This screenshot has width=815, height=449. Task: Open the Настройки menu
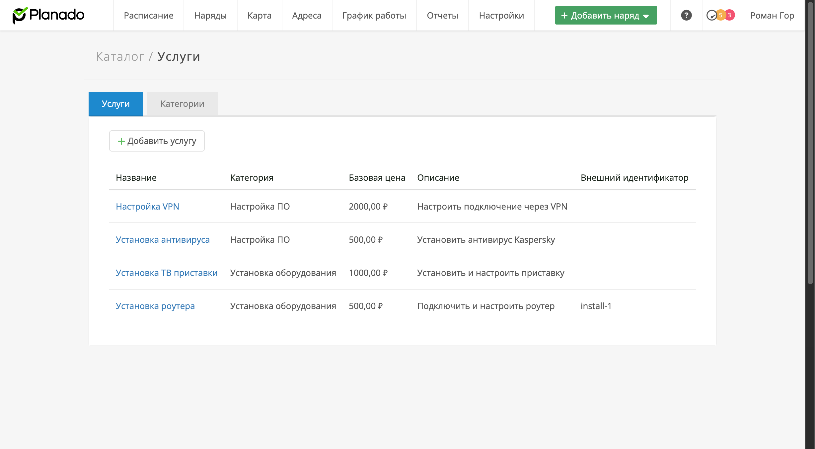[501, 15]
